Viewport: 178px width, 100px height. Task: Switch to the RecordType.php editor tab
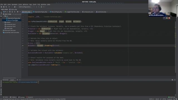click(56, 12)
